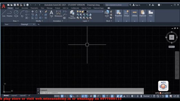
Task: Click the new drawing tab plus button
Action: tap(39, 24)
